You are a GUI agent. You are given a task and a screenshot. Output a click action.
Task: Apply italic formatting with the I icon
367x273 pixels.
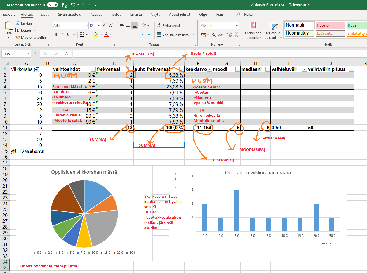[x=62, y=35]
